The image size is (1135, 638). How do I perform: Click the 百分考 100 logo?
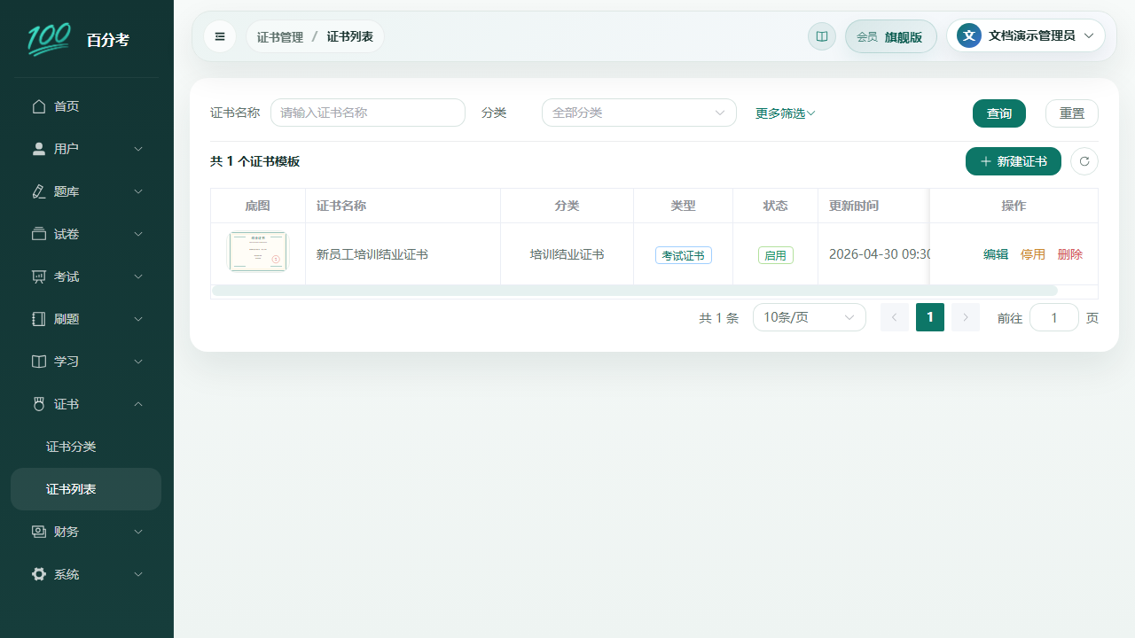tap(49, 39)
